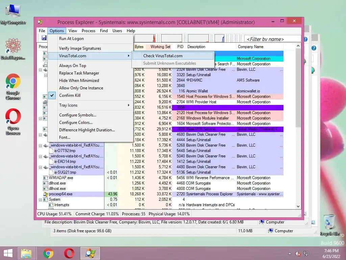Choose Configure Symbols... from Options menu
Image resolution: width=346 pixels, height=260 pixels.
90,115
